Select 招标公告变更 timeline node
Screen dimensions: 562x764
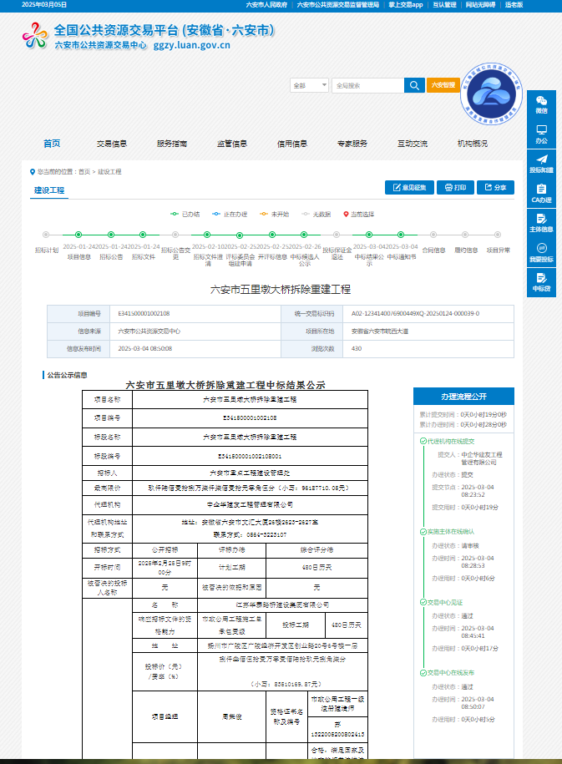175,235
